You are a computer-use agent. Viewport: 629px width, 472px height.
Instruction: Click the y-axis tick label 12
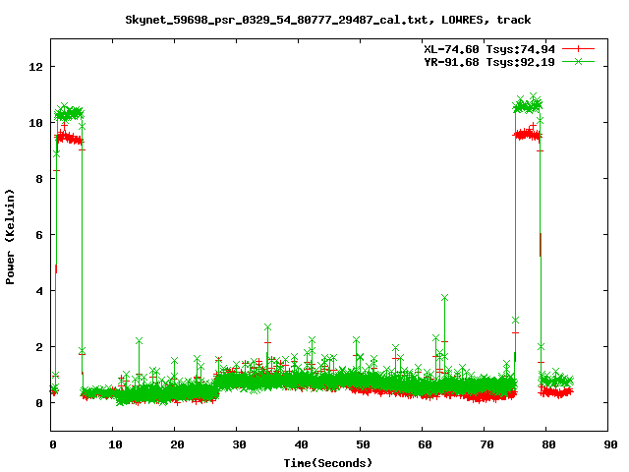tap(35, 67)
